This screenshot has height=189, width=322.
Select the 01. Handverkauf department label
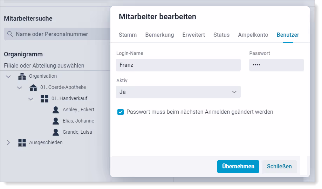click(x=69, y=98)
